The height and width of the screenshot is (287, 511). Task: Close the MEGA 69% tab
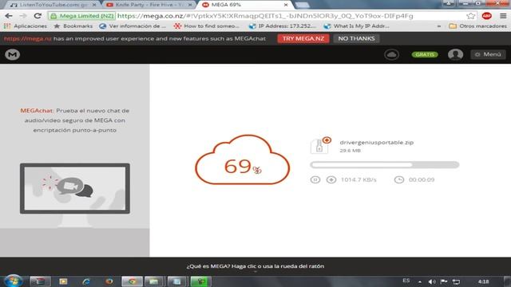click(286, 5)
